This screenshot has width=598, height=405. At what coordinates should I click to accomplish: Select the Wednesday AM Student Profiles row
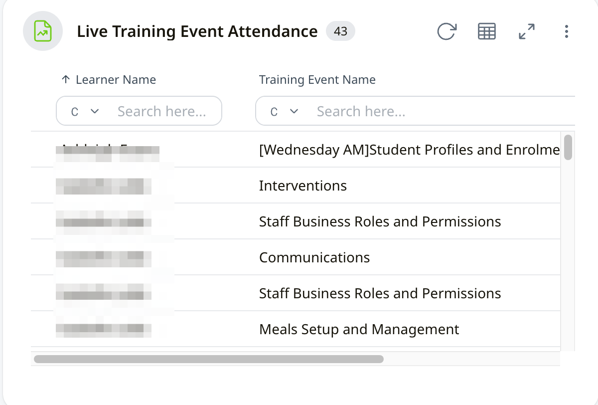pyautogui.click(x=409, y=150)
